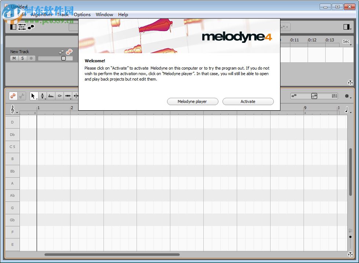This screenshot has height=263, width=359.
Task: Select the Note Separation tool
Action: (x=76, y=96)
